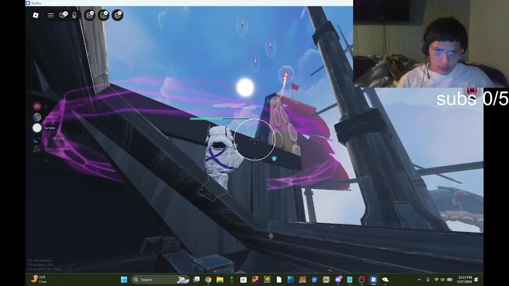Open Discord from the taskbar
This screenshot has height=286, width=509.
(338, 280)
